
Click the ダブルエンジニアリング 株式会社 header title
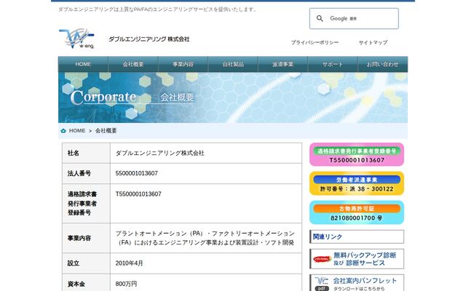(x=149, y=39)
